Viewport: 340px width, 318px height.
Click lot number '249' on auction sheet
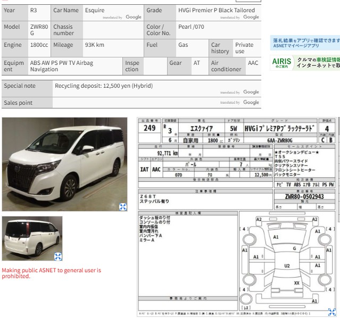(150, 128)
